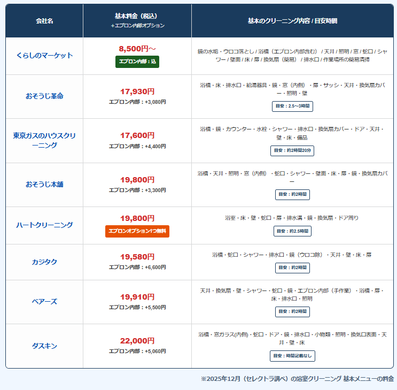Click おそうじ本舗's 目安：約2時間 badge

pyautogui.click(x=292, y=195)
